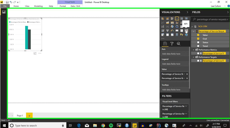Open the Home ribbon tab
This screenshot has width=230, height=128.
click(x=16, y=6)
